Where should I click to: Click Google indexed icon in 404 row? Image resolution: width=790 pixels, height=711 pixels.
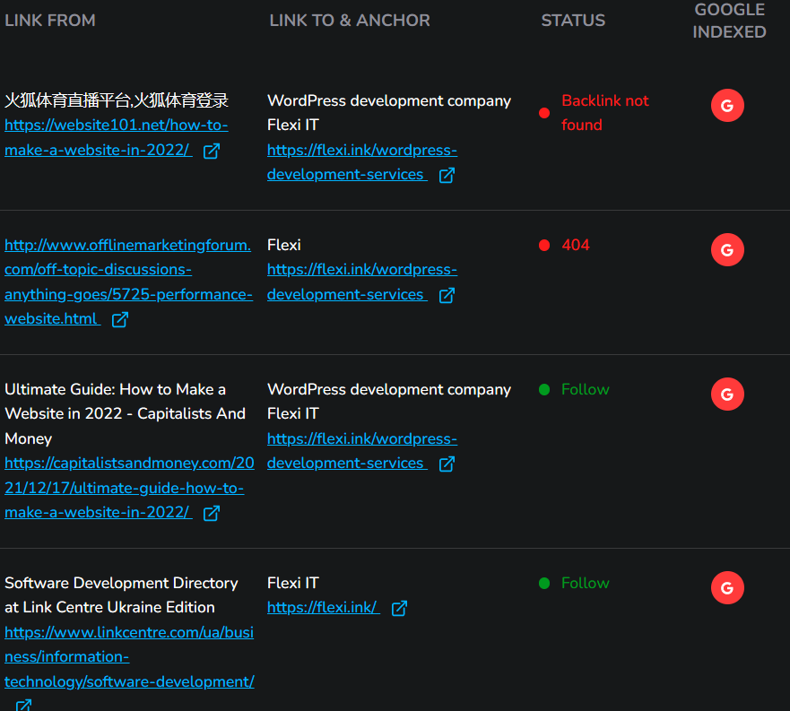click(x=727, y=249)
